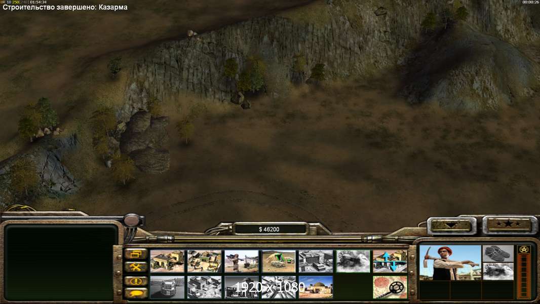Screen dimensions: 540x304
Task: Select the greyed-out Arms Dealer build icon
Action: point(316,261)
